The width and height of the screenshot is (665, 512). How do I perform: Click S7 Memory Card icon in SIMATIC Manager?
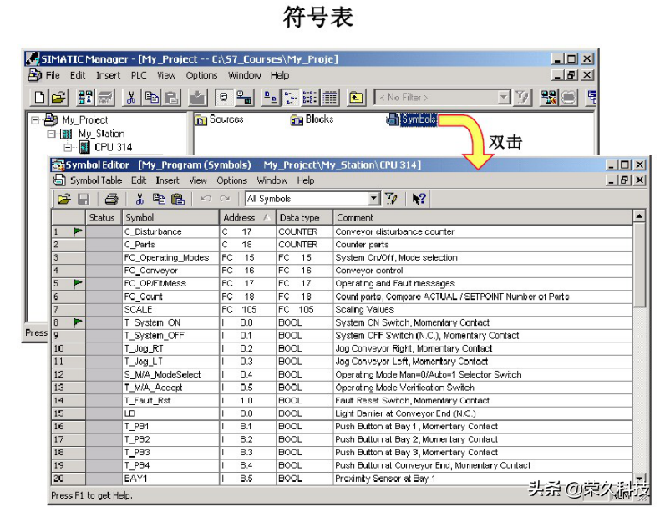click(105, 98)
